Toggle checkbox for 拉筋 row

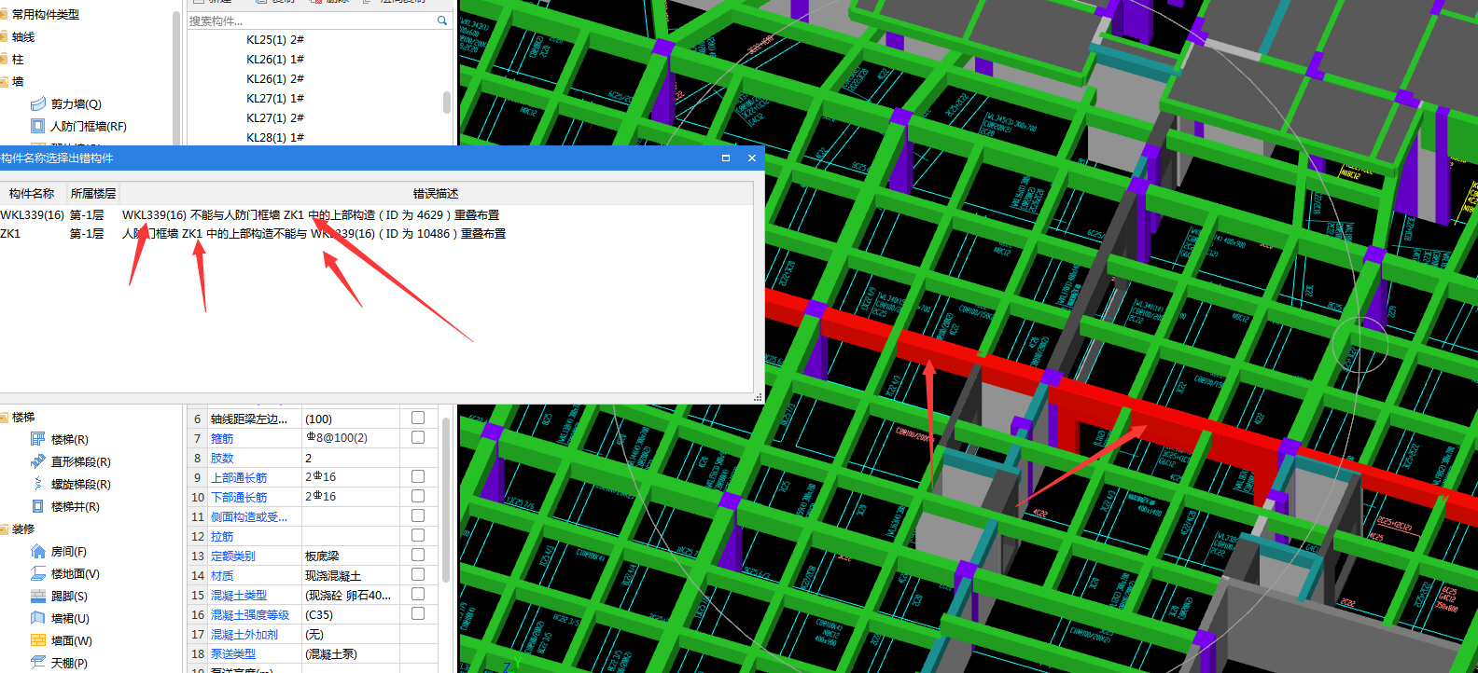(418, 535)
